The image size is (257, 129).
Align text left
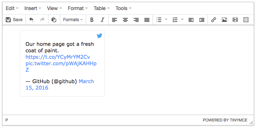coord(115,20)
